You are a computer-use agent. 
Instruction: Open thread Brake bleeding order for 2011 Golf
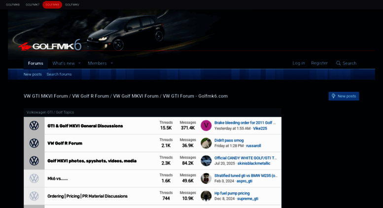(245, 123)
